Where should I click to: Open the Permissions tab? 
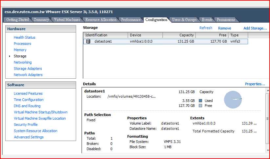click(226, 20)
